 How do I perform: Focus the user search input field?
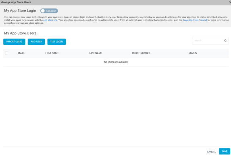[208, 40]
